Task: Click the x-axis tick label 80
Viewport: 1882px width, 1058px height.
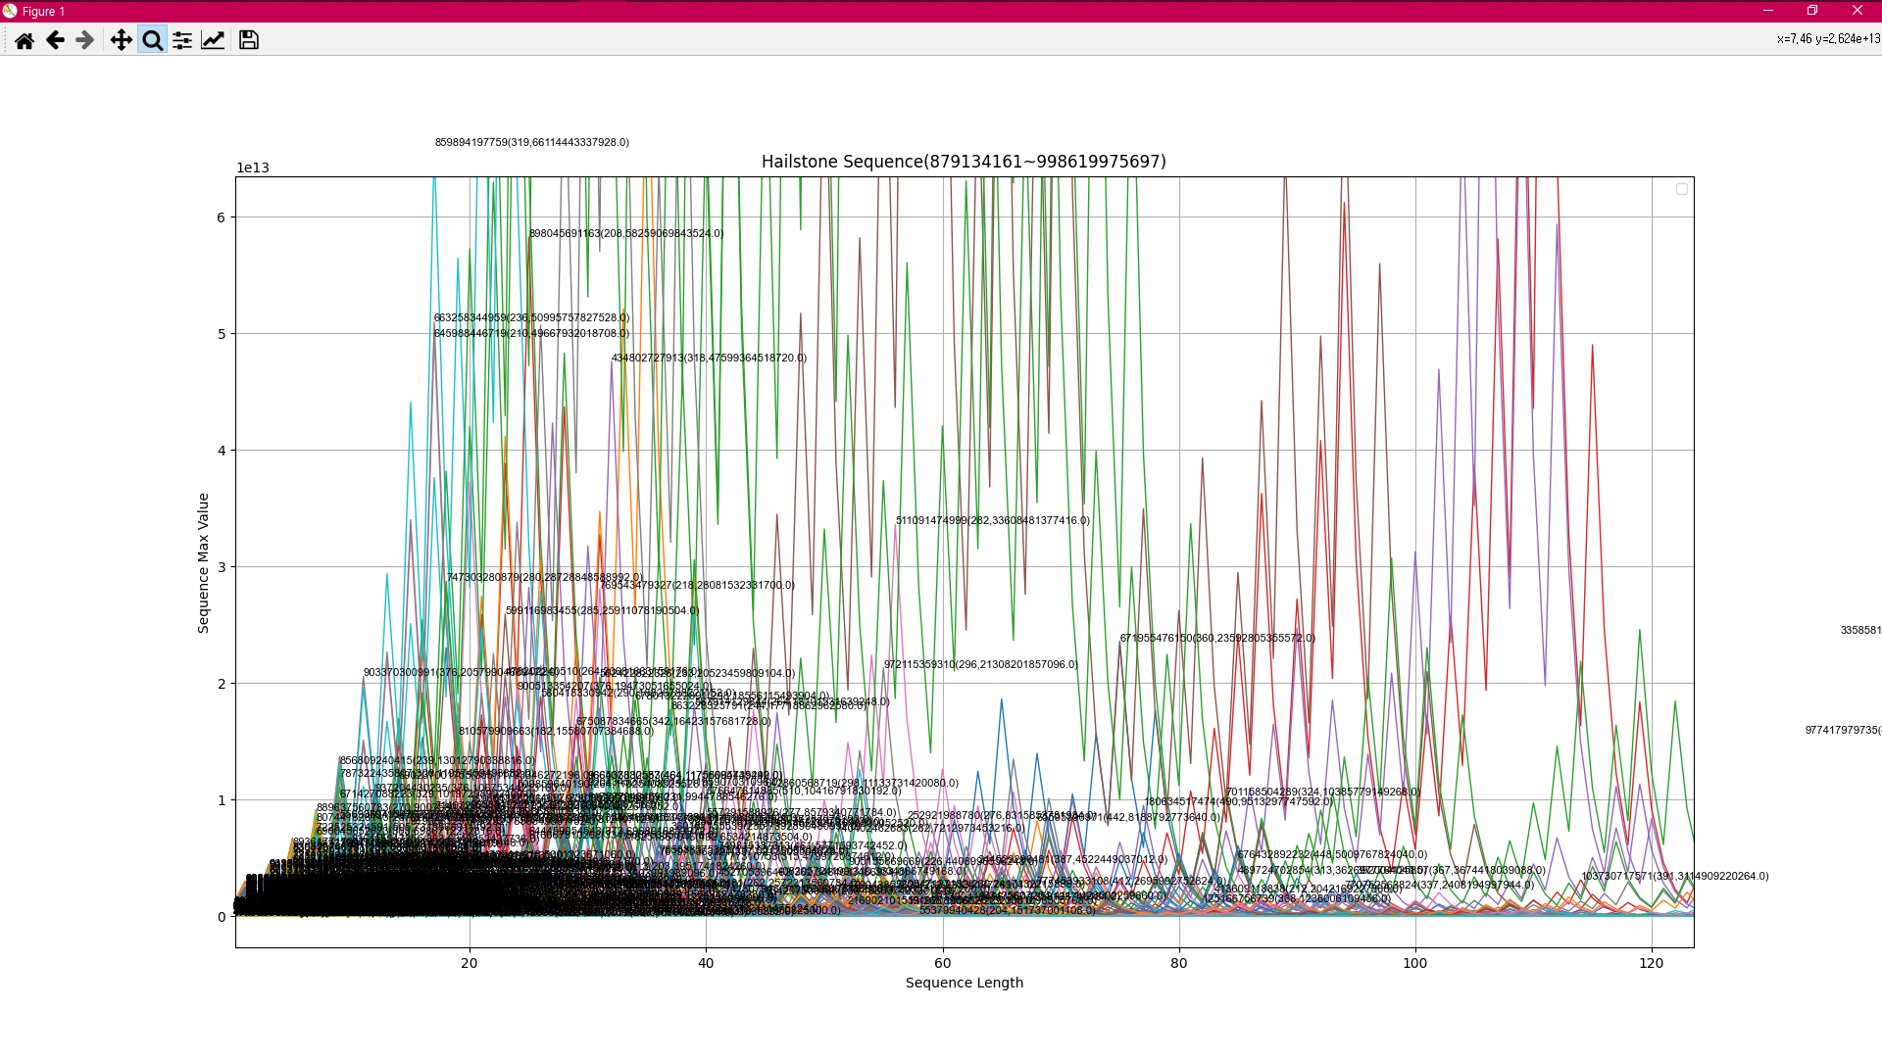Action: [1179, 963]
